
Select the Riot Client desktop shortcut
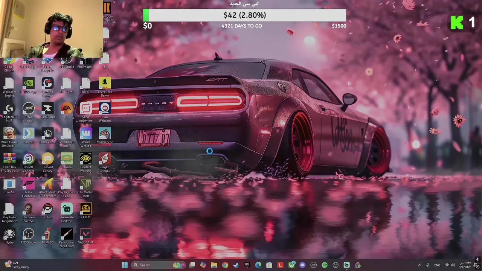pyautogui.click(x=67, y=86)
